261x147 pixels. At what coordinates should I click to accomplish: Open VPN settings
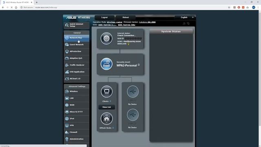click(77, 125)
